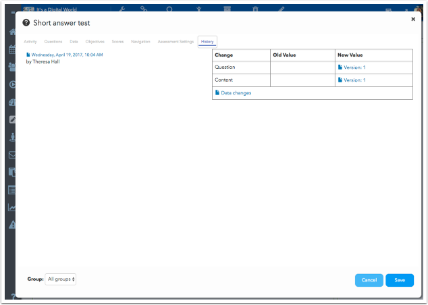Switch to the Activity tab
428x305 pixels.
pyautogui.click(x=30, y=42)
